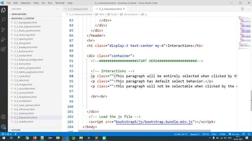This screenshot has height=141, width=252.
Task: Click the Sublime Text taskbar icon
Action: (96, 138)
